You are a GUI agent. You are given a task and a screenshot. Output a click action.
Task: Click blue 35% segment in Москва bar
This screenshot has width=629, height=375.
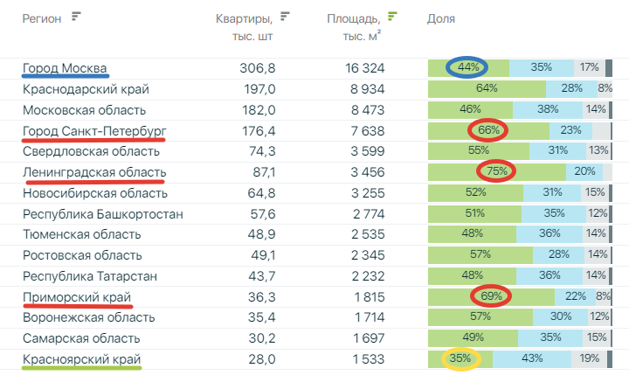pos(542,68)
